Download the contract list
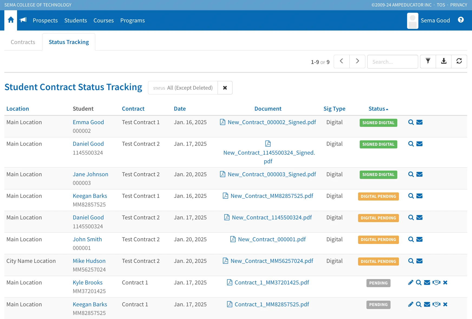Image resolution: width=472 pixels, height=319 pixels. click(x=444, y=62)
